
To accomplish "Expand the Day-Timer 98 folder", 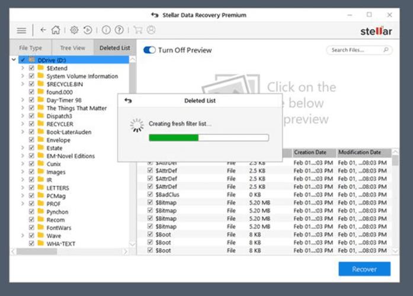I will [23, 100].
